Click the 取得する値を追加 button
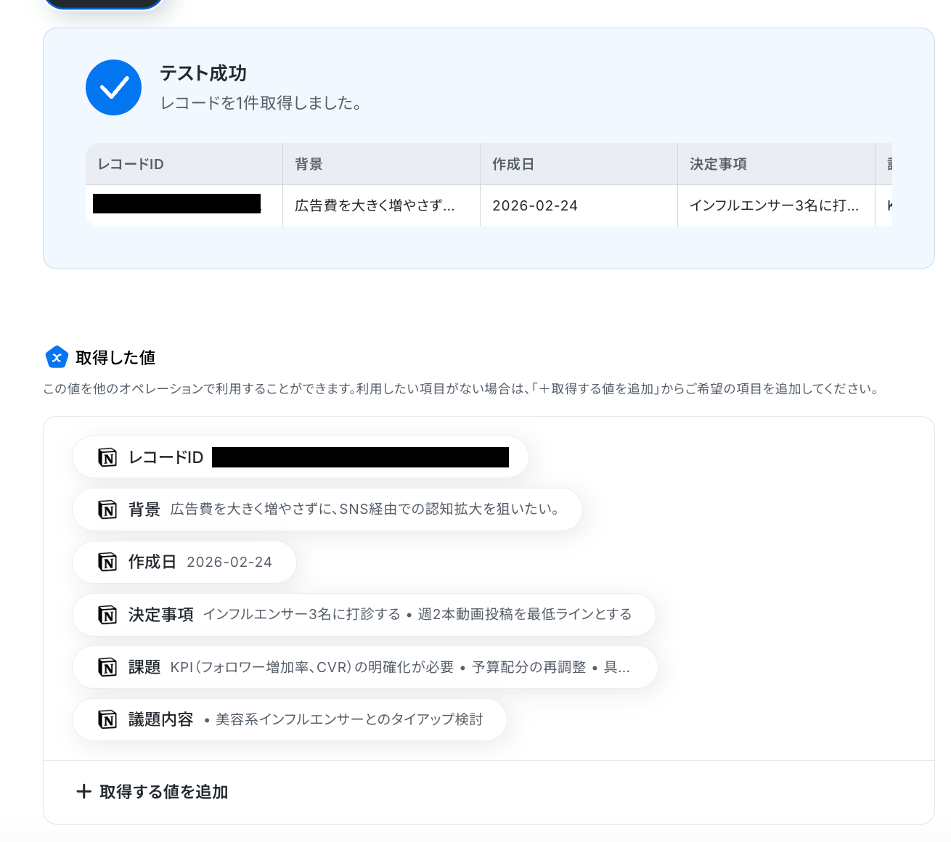This screenshot has height=842, width=951. 152,791
